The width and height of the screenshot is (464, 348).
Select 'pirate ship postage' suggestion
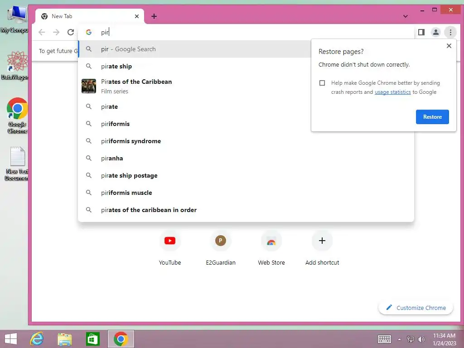(246, 175)
